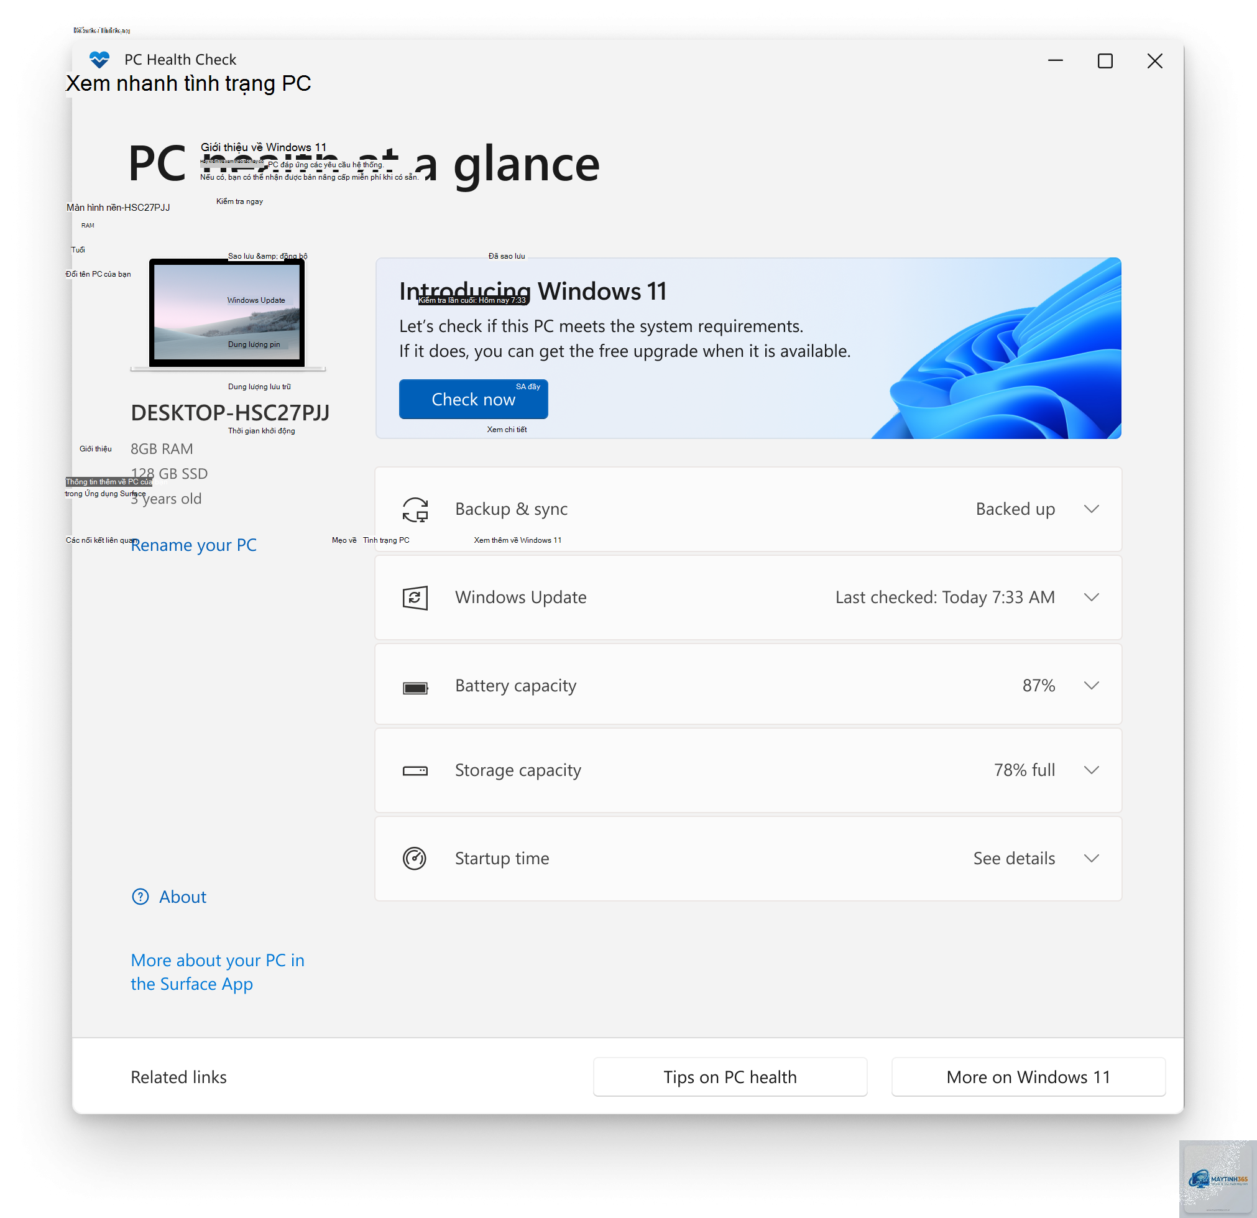The width and height of the screenshot is (1257, 1218).
Task: Maximize the PC Health Check window
Action: [1105, 61]
